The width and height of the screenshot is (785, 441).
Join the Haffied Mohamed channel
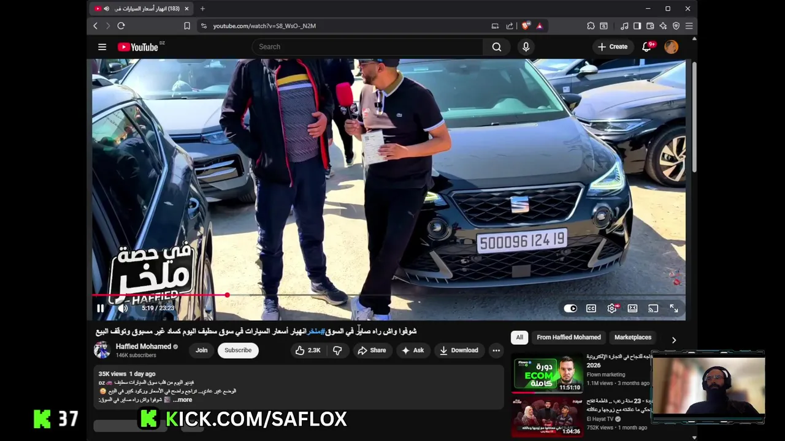tap(201, 350)
